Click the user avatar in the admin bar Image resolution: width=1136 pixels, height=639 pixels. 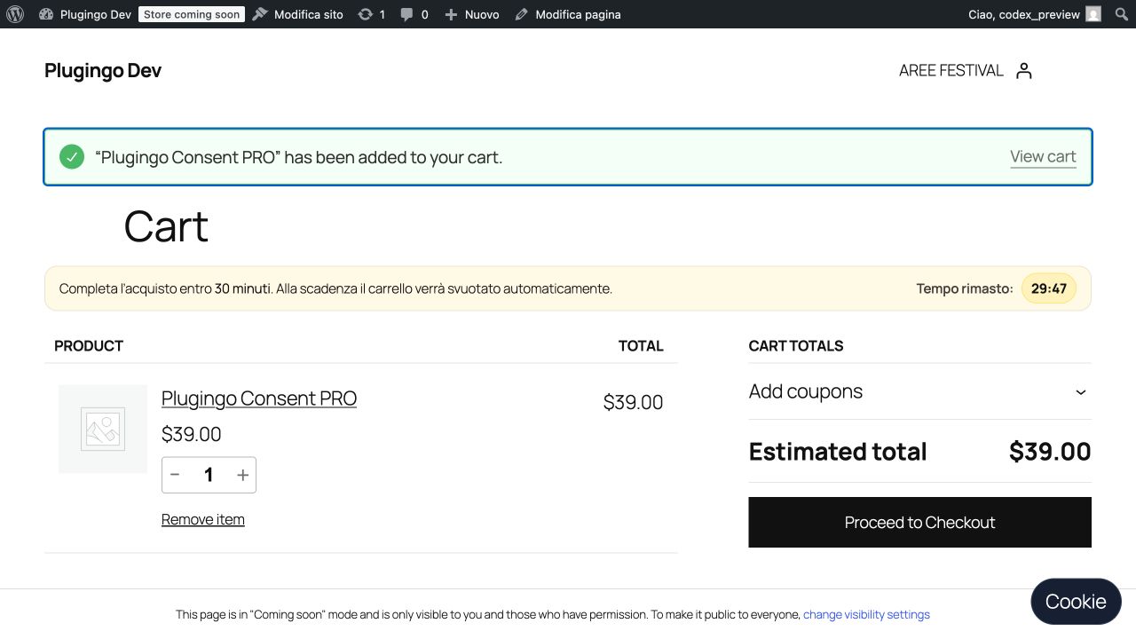(x=1093, y=14)
